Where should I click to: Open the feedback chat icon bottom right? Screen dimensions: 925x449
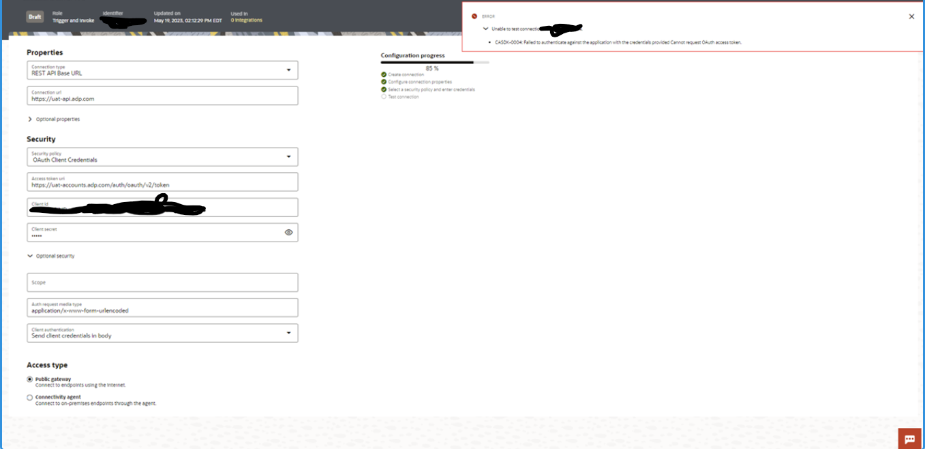point(909,439)
